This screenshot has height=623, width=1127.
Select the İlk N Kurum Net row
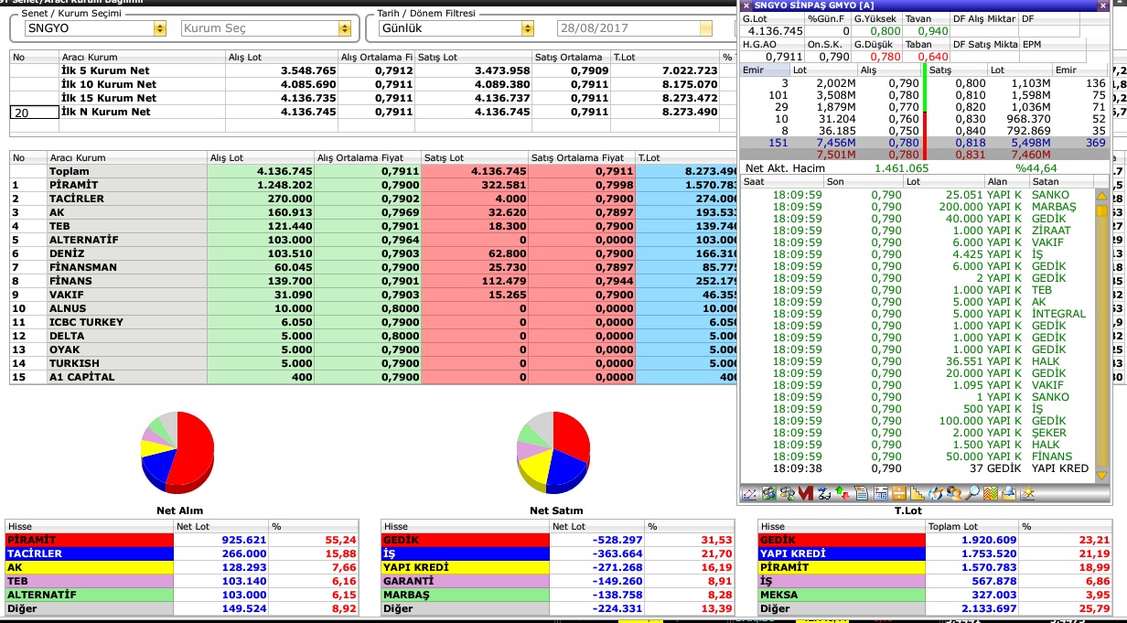(x=373, y=112)
